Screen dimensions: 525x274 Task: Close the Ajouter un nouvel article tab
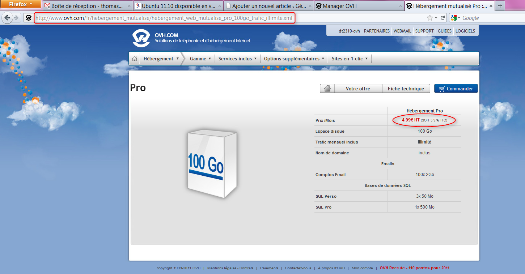pos(310,6)
